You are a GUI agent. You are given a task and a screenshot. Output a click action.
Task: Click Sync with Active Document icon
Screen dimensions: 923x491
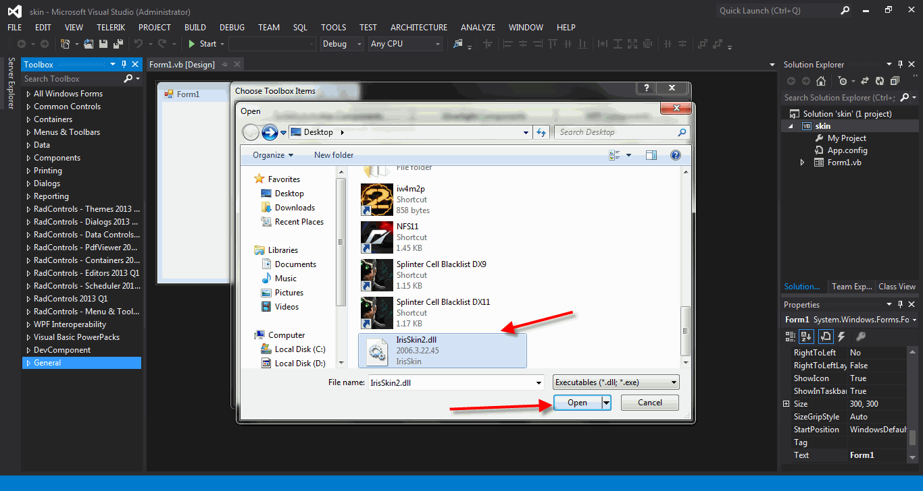[865, 81]
